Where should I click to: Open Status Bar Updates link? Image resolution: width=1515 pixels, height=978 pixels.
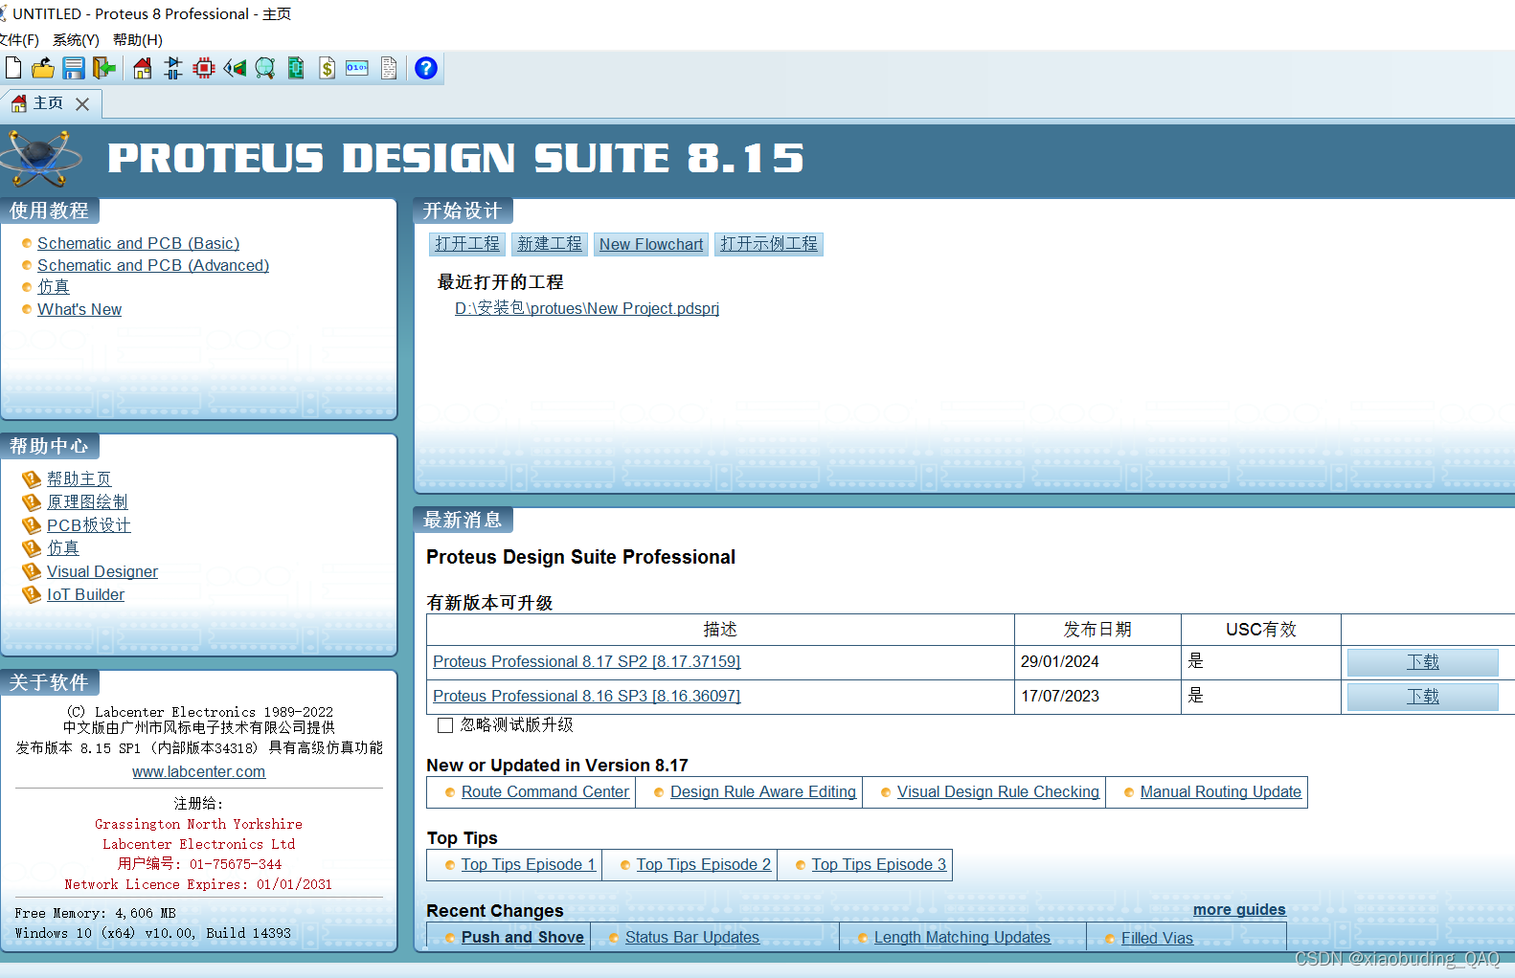(692, 937)
